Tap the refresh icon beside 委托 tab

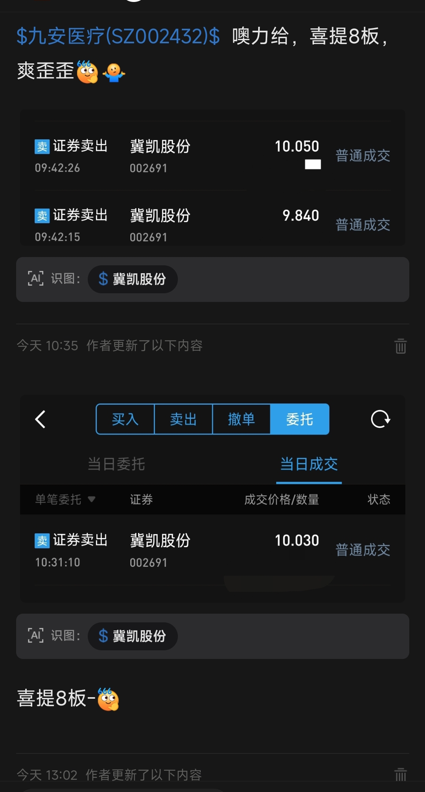(x=381, y=419)
